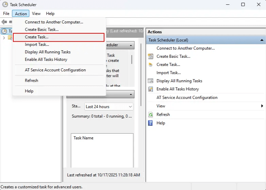Image resolution: width=266 pixels, height=190 pixels.
Task: Choose Import Task... in the Action menu
Action: pos(37,45)
